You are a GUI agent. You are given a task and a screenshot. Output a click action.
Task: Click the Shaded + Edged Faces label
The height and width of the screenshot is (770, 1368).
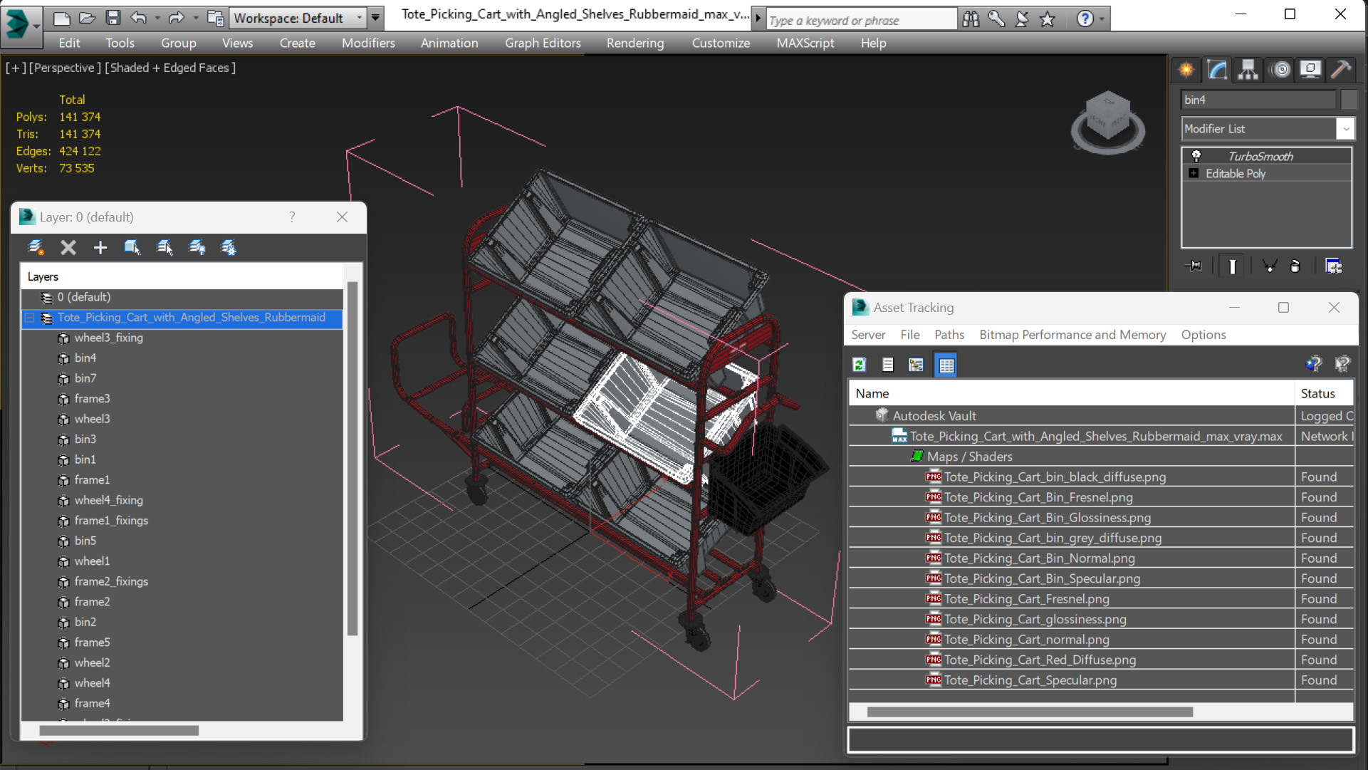point(170,68)
